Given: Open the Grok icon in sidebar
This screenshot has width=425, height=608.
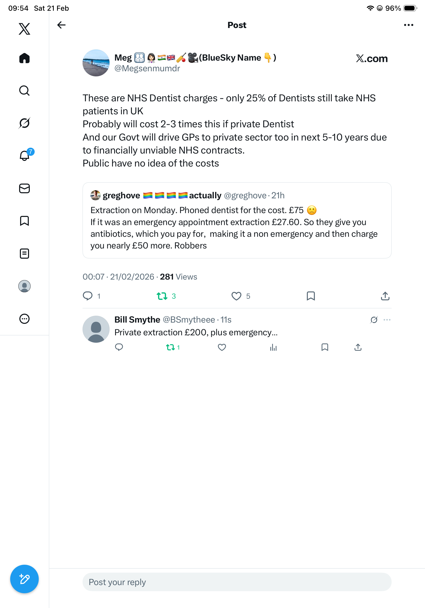Looking at the screenshot, I should click(x=24, y=123).
